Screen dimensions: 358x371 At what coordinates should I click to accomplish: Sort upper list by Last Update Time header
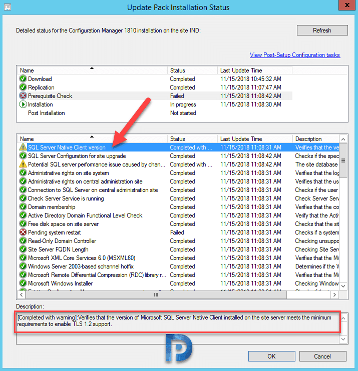(255, 70)
